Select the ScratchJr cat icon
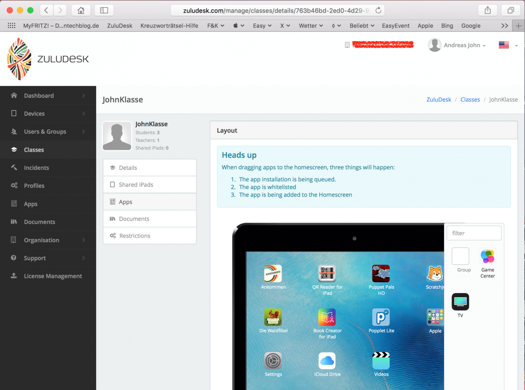This screenshot has height=390, width=525. (435, 273)
